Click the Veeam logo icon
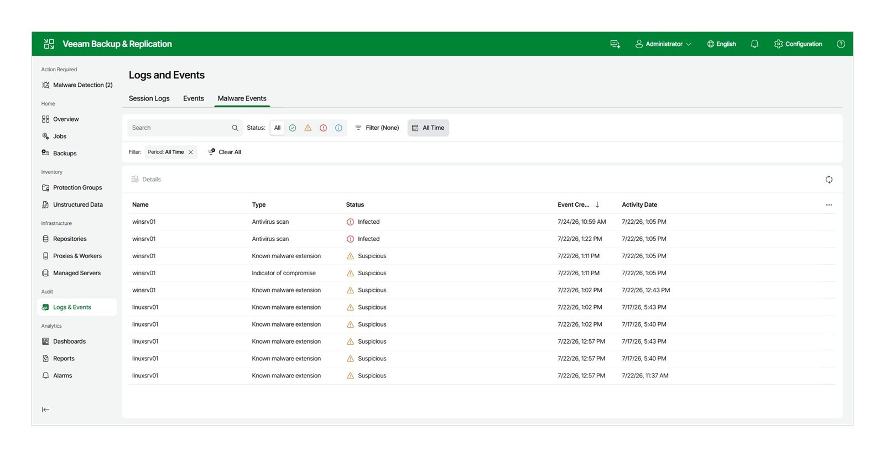Image resolution: width=885 pixels, height=457 pixels. click(49, 44)
